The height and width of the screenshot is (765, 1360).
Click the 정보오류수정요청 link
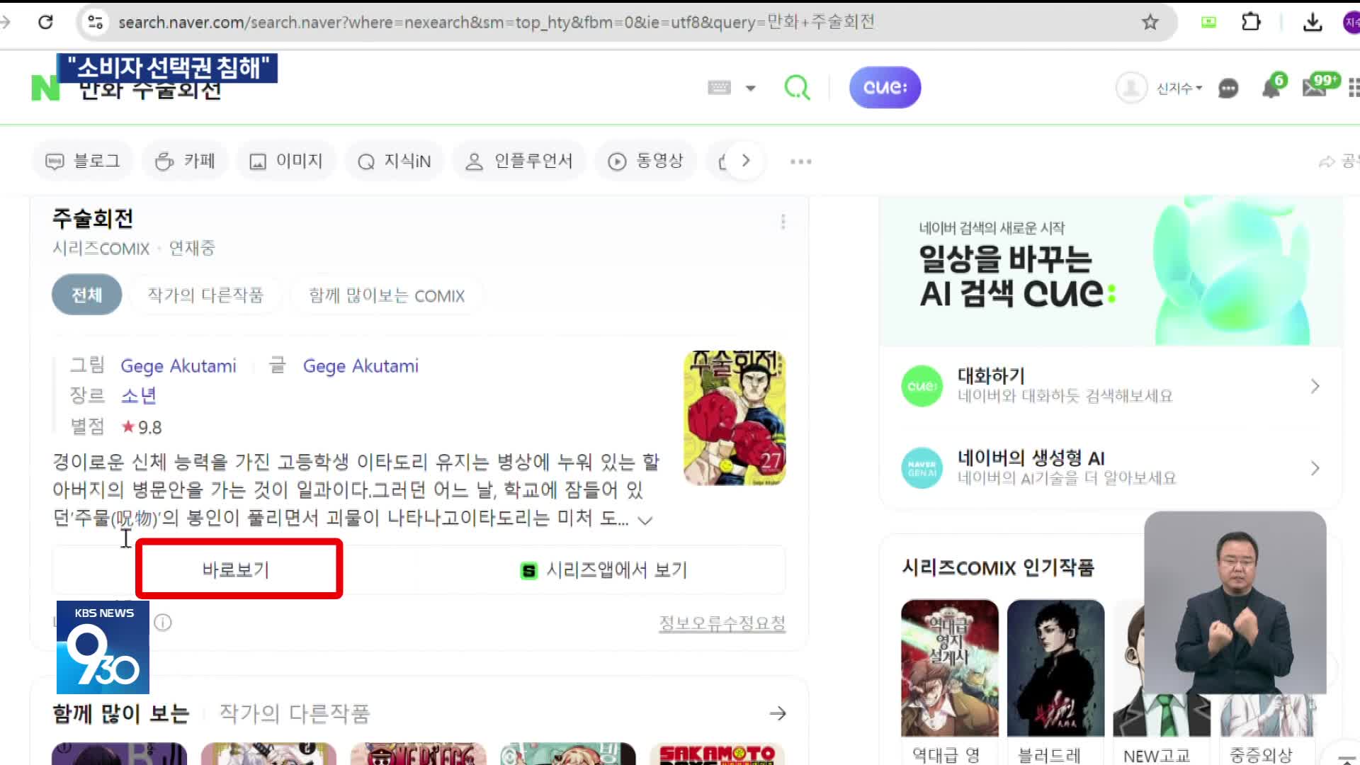click(x=722, y=623)
